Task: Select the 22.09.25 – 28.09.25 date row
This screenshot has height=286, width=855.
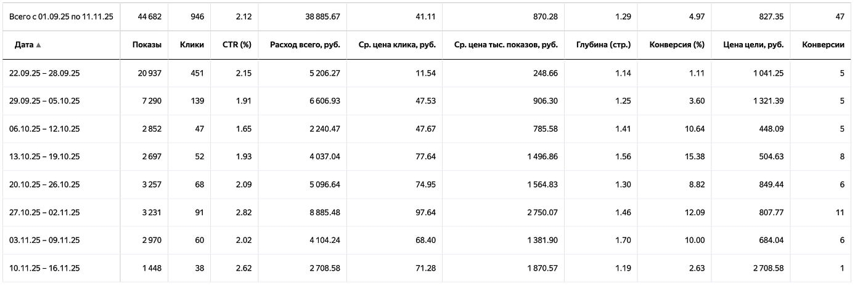Action: point(44,73)
